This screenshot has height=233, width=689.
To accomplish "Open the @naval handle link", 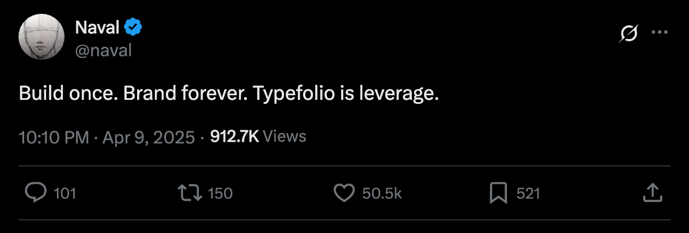I will (104, 51).
